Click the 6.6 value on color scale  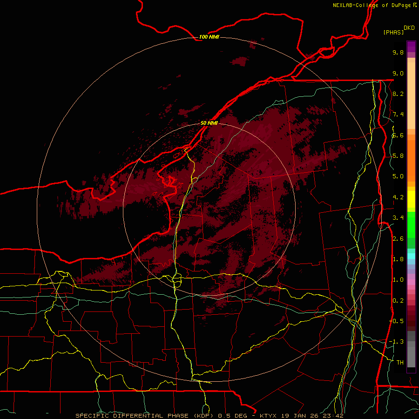click(x=398, y=135)
